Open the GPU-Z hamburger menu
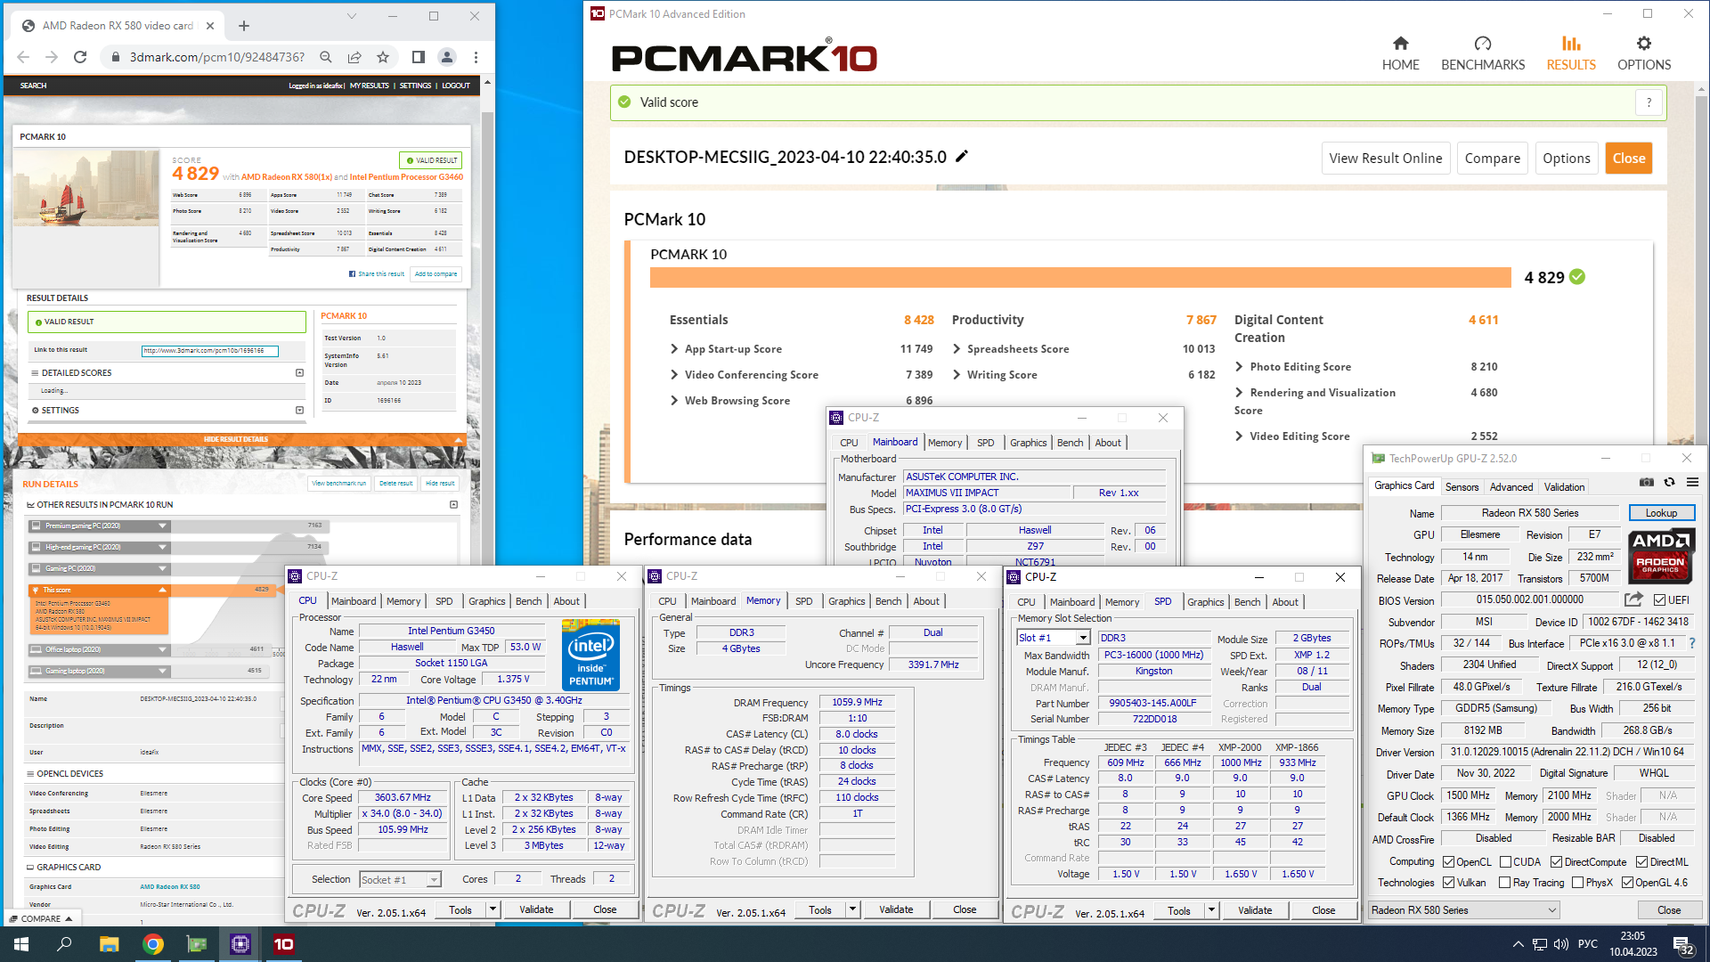1710x962 pixels. tap(1692, 482)
